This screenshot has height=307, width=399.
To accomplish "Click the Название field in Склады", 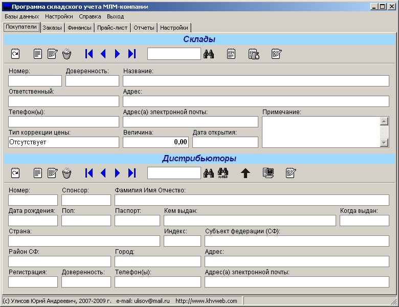I will (256, 81).
